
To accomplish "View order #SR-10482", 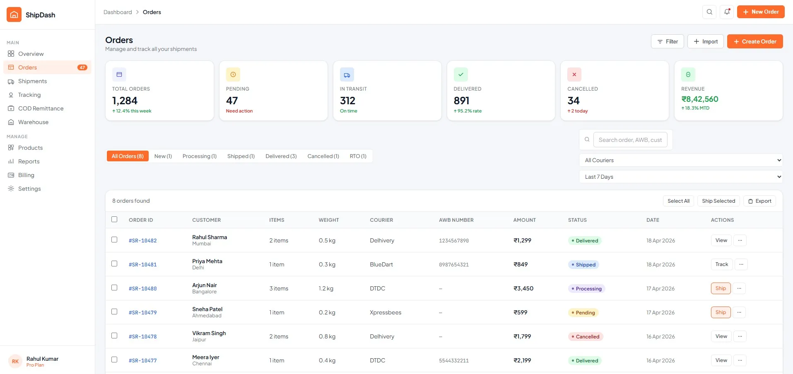I will point(721,240).
